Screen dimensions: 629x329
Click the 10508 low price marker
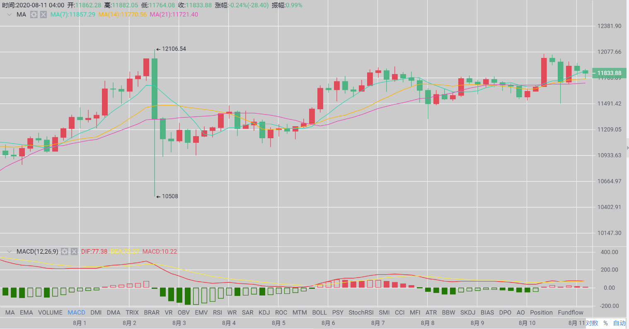pos(167,196)
